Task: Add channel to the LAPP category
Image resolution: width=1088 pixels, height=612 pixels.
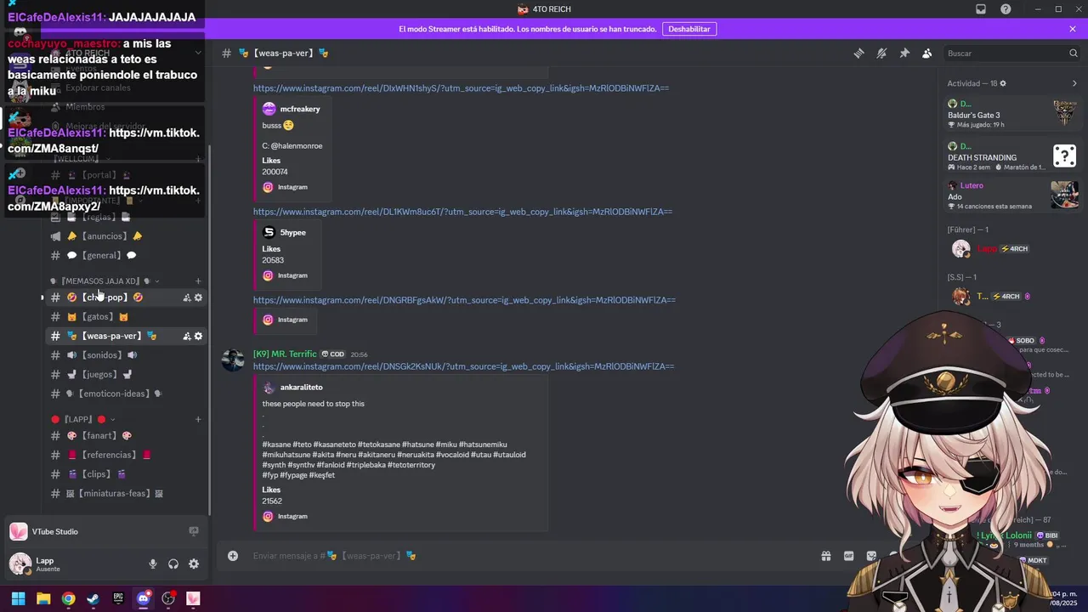Action: 198,419
